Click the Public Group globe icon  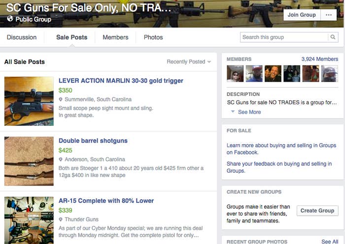click(x=10, y=19)
